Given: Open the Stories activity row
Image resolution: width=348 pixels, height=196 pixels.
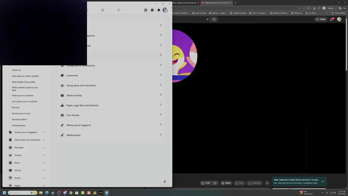Looking at the screenshot, I should click(111, 95).
